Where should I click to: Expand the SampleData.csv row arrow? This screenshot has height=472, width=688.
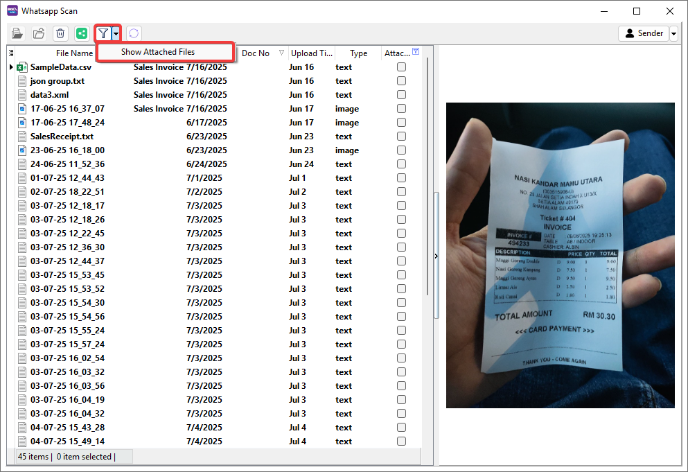[x=11, y=67]
